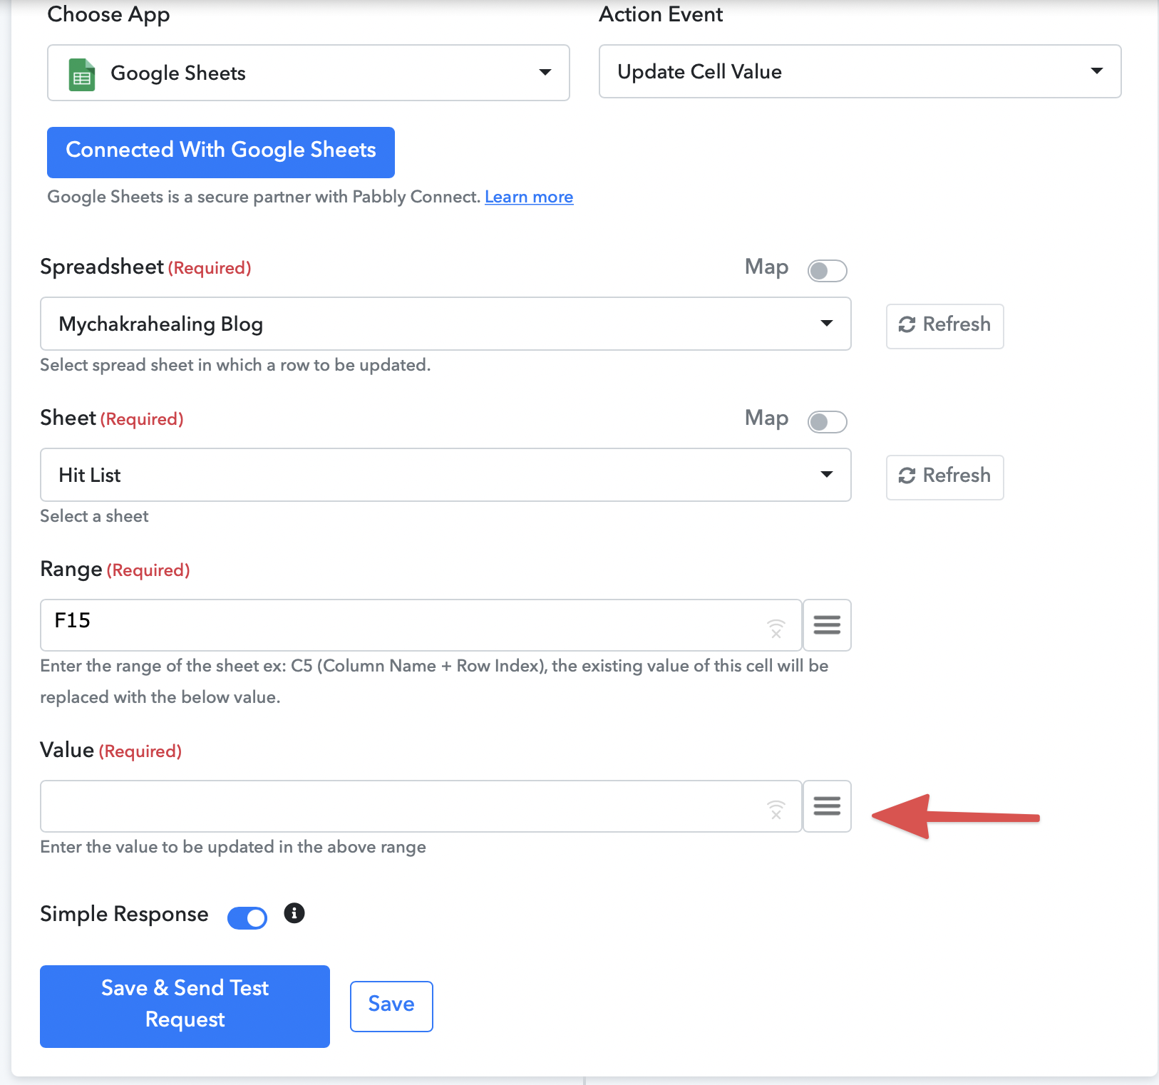Open the Action Event dropdown
This screenshot has height=1085, width=1159.
point(860,71)
